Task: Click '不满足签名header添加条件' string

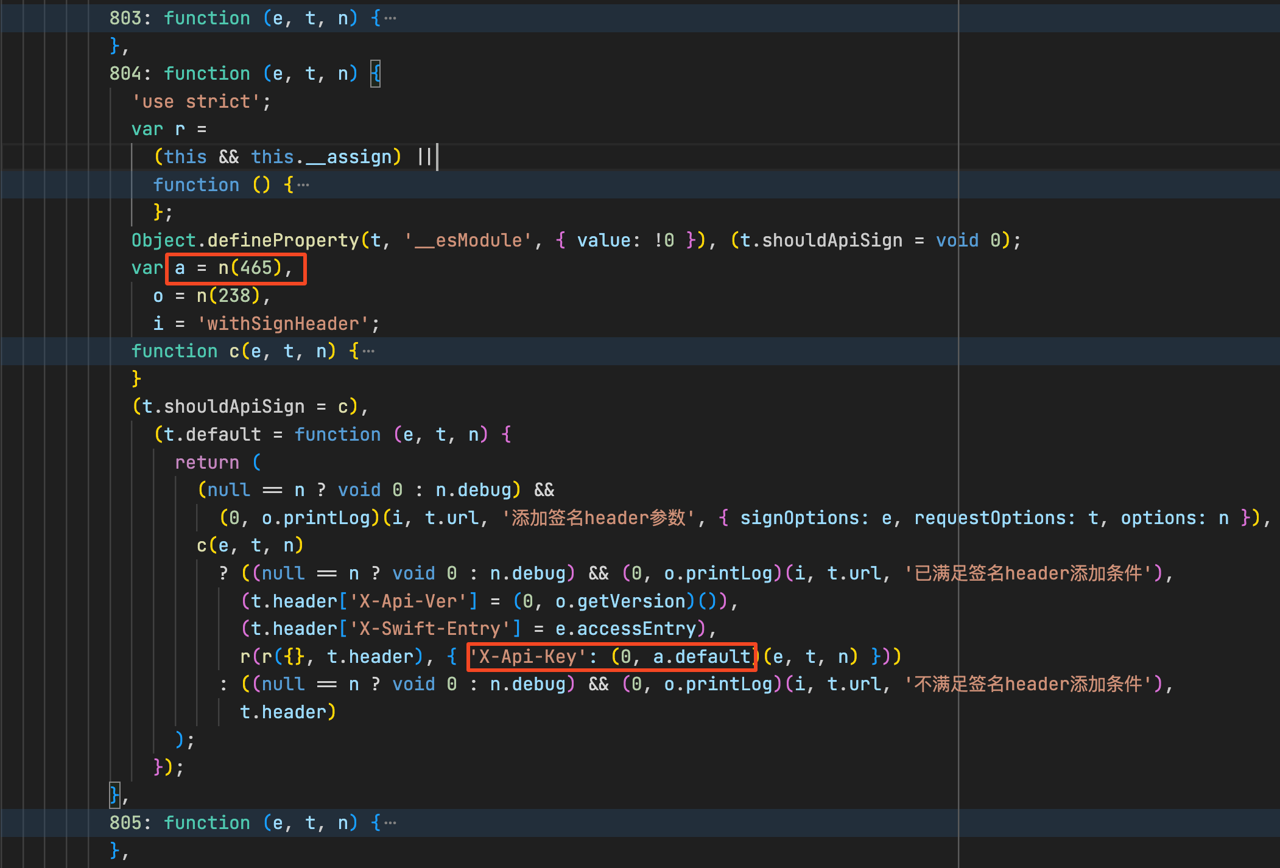Action: [x=1028, y=684]
